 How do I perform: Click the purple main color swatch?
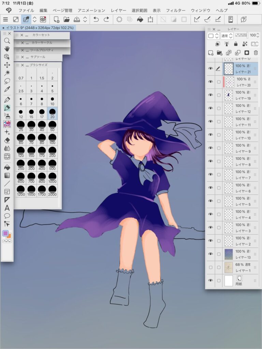[5, 233]
